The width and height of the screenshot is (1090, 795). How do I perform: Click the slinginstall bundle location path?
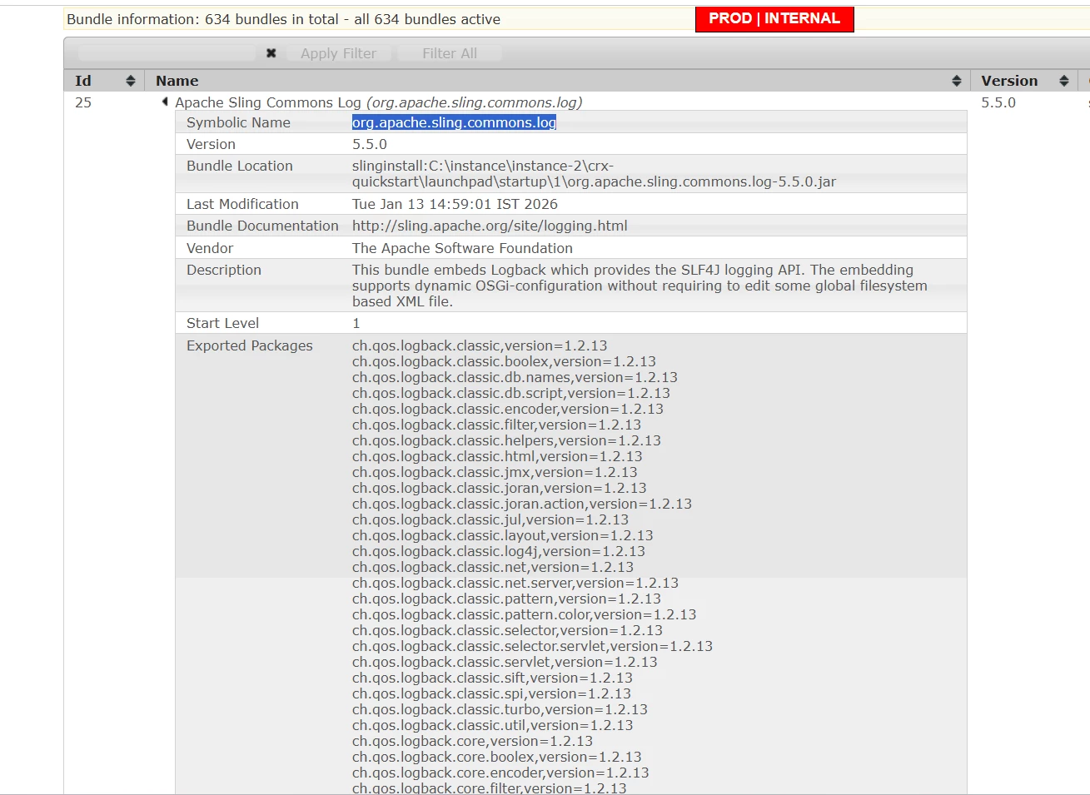click(x=594, y=174)
